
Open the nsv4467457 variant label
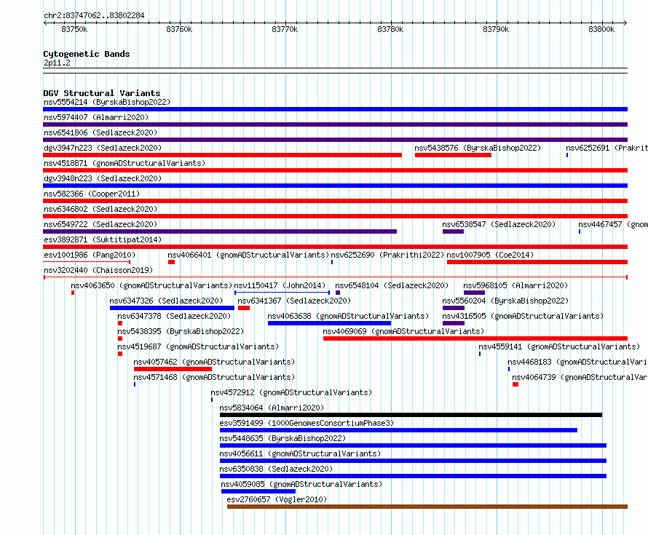coord(613,224)
